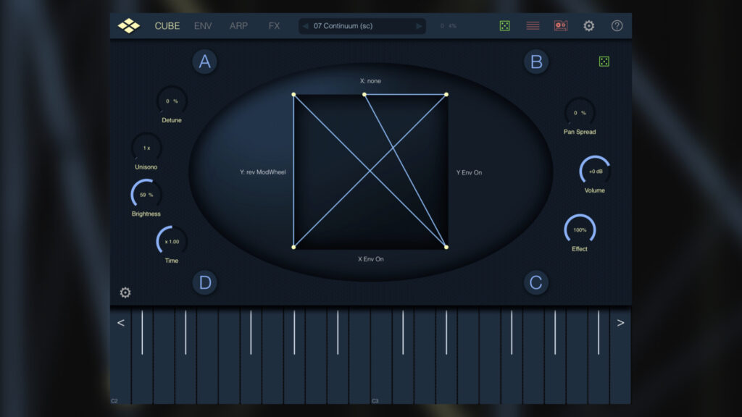
Task: Open the X: none modulation source selector
Action: 372,81
